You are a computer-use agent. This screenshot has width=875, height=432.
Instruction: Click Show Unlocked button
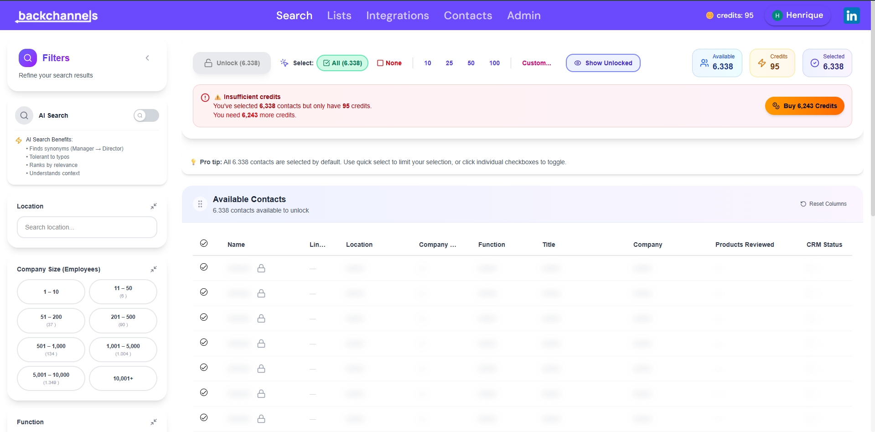point(603,63)
